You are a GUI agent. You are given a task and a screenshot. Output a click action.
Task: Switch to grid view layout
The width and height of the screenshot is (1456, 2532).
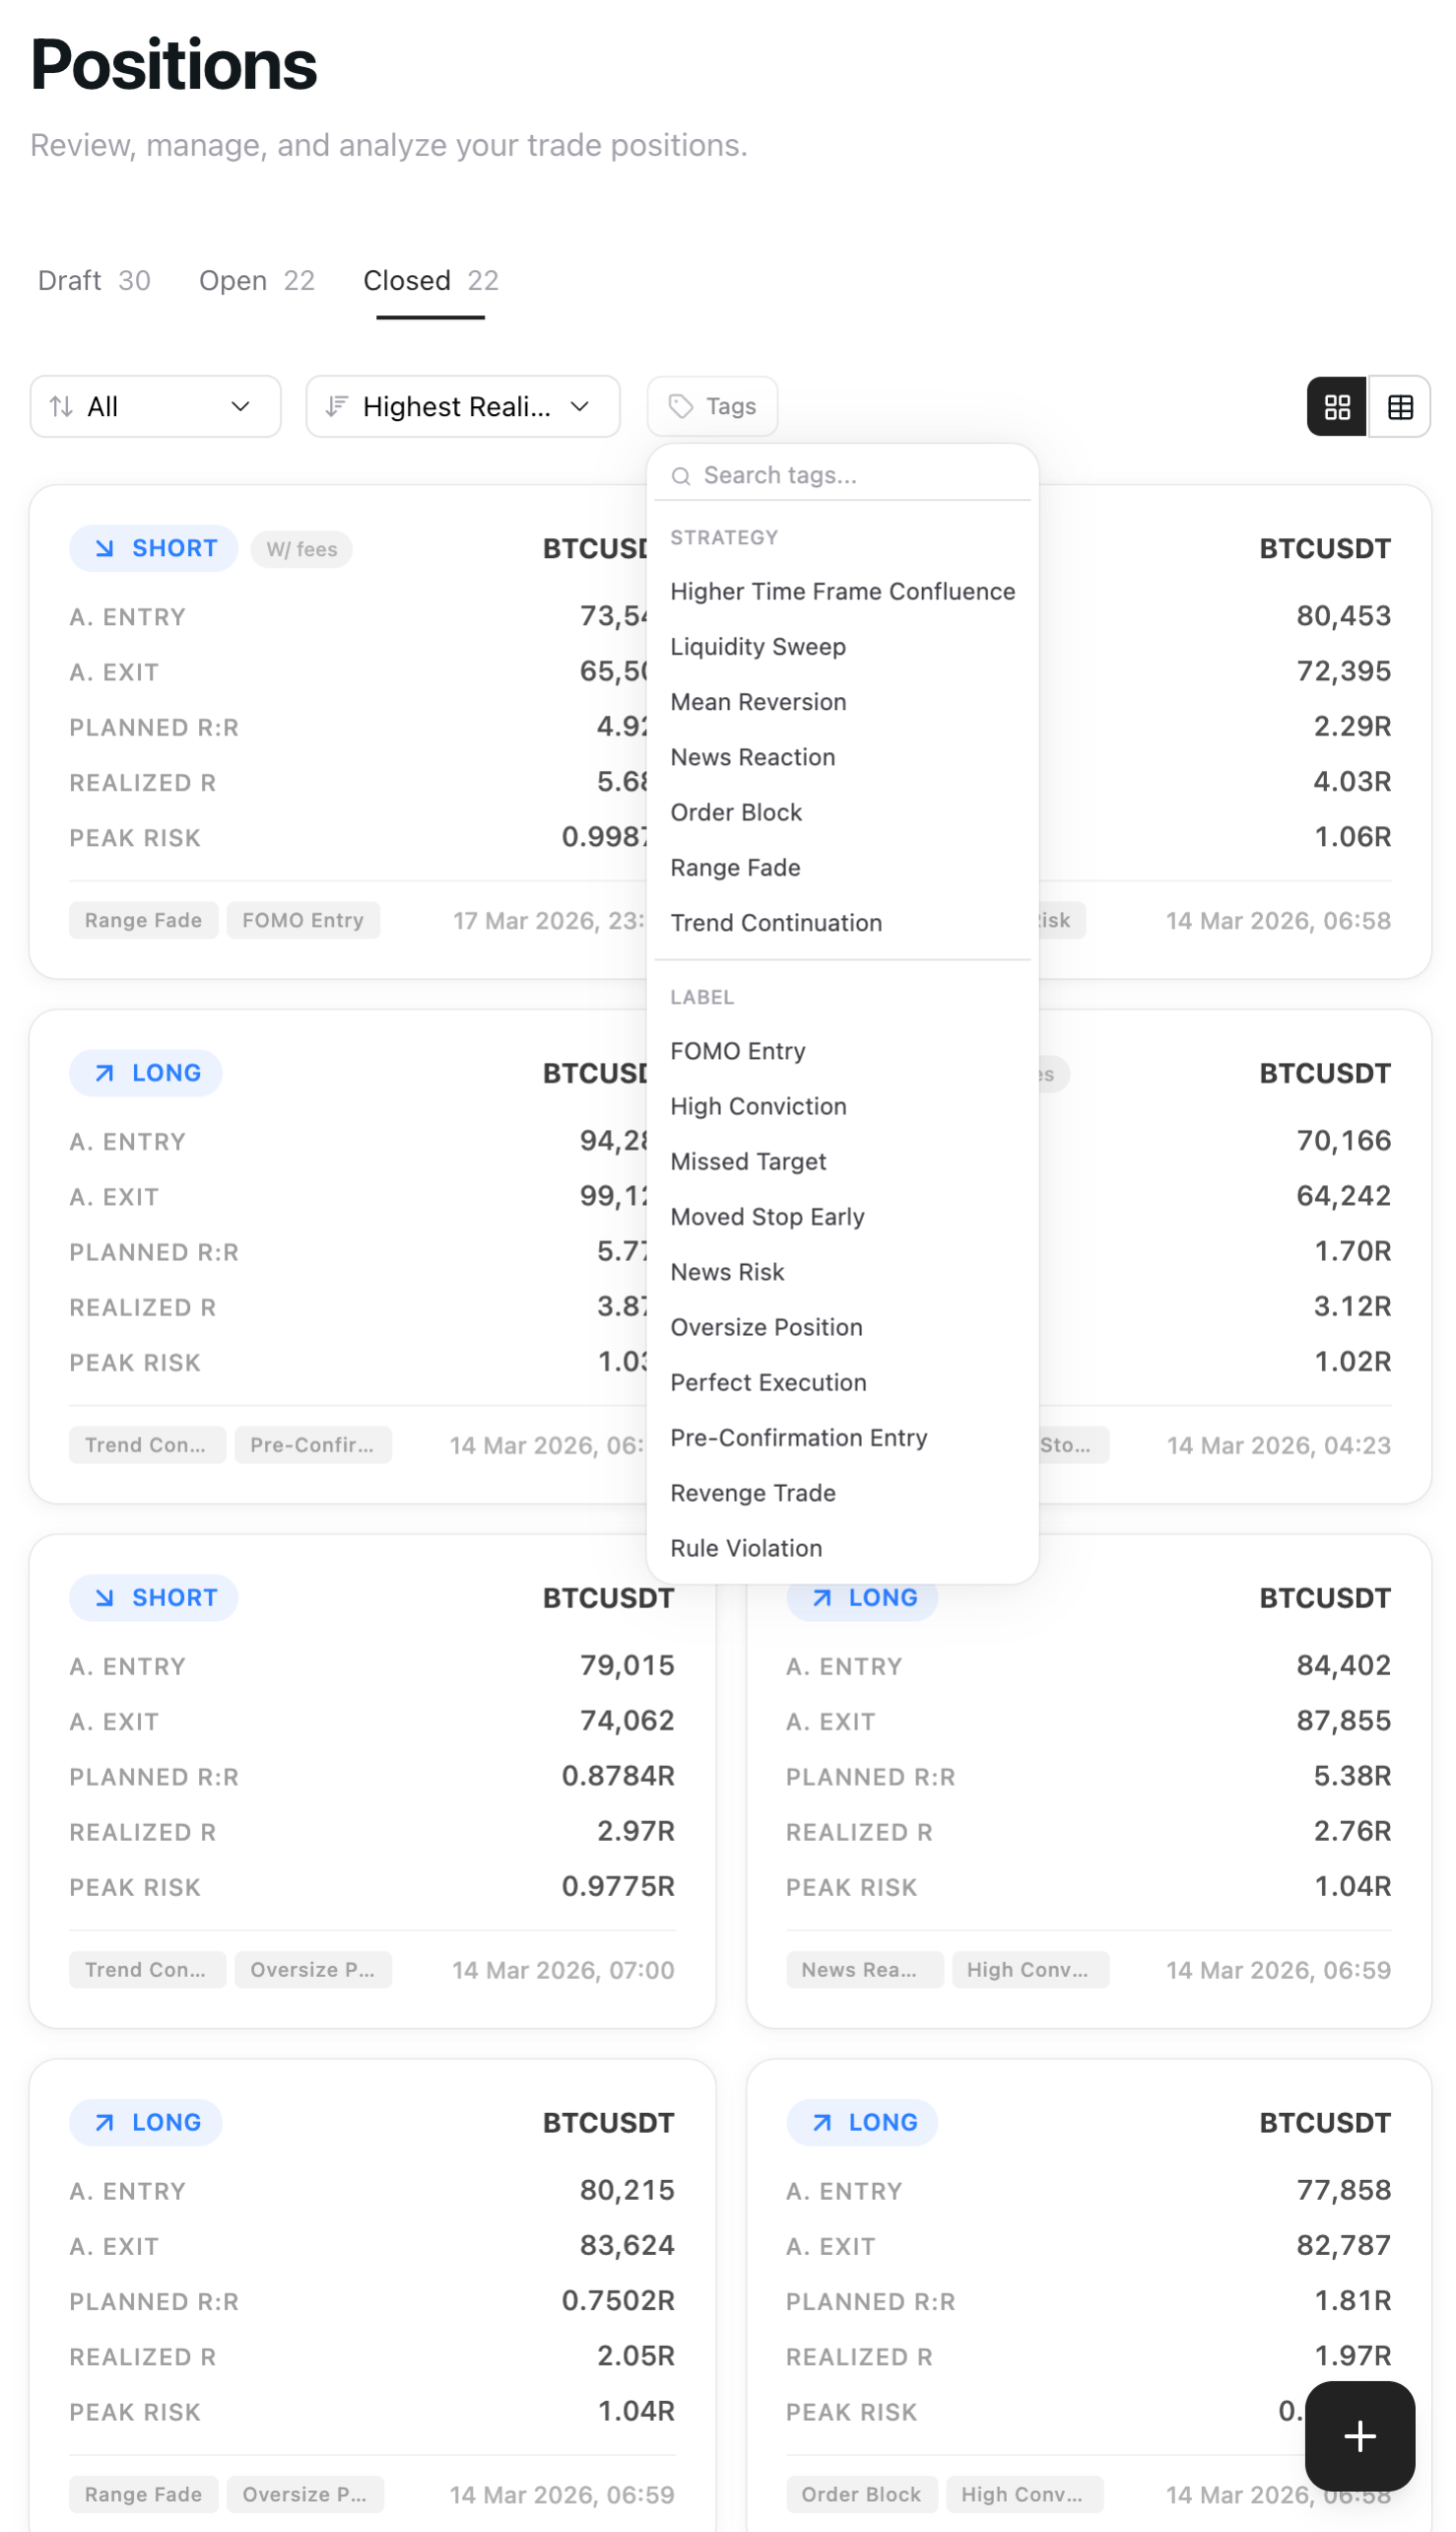tap(1336, 406)
